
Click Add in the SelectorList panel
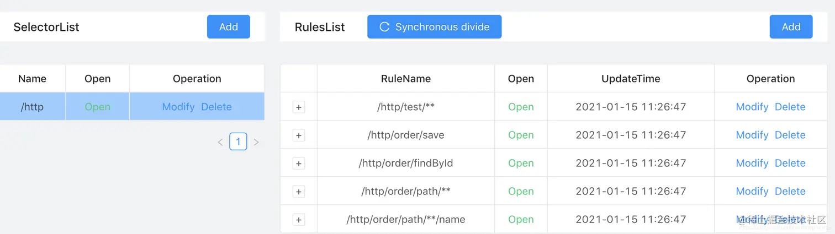click(x=229, y=27)
